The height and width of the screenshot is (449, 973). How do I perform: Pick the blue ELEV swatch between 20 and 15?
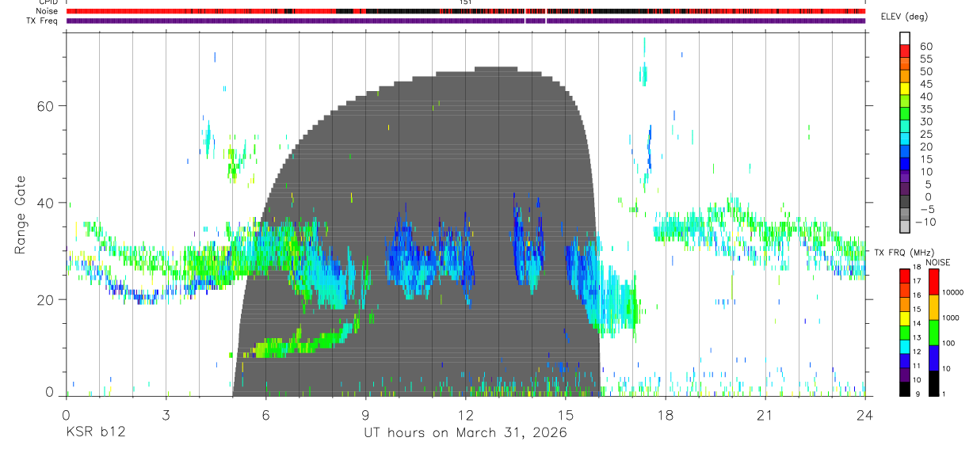point(905,152)
